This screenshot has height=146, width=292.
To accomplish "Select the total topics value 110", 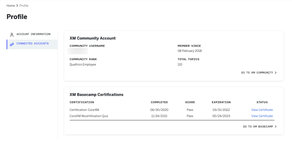I will pos(180,65).
